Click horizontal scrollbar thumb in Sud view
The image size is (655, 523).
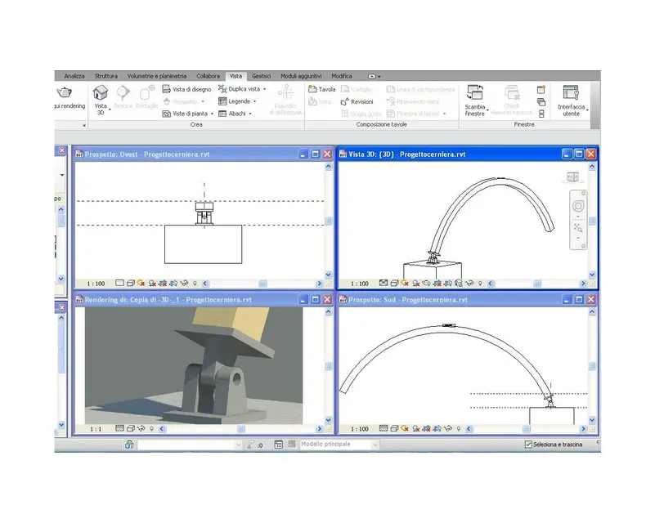click(527, 429)
